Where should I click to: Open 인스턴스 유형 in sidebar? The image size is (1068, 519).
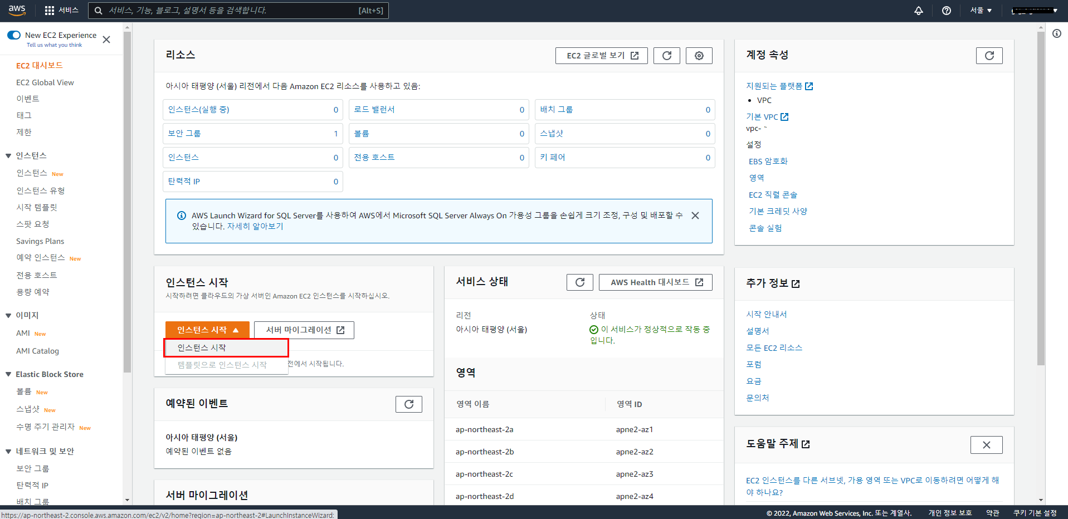(x=41, y=190)
